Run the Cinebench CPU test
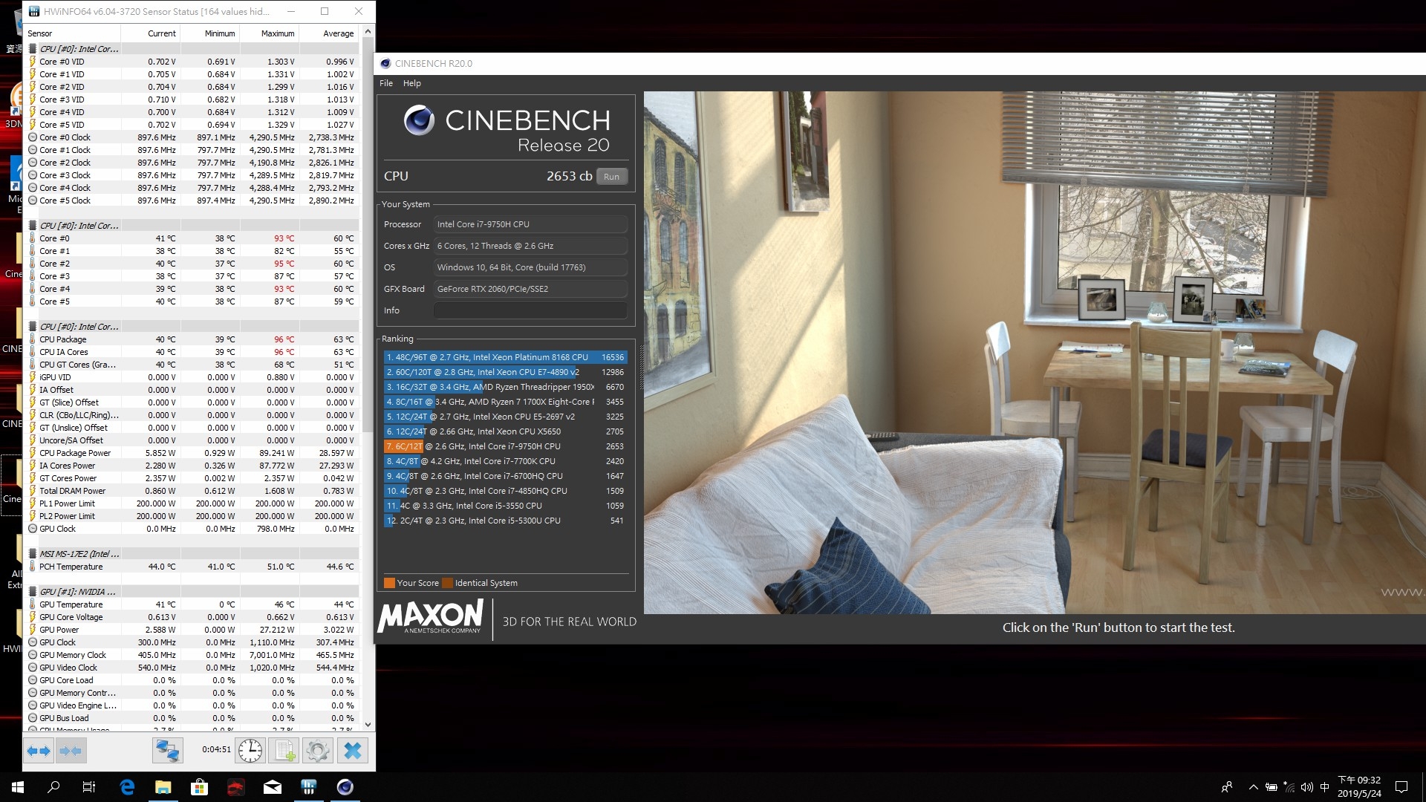The height and width of the screenshot is (802, 1426). coord(611,177)
